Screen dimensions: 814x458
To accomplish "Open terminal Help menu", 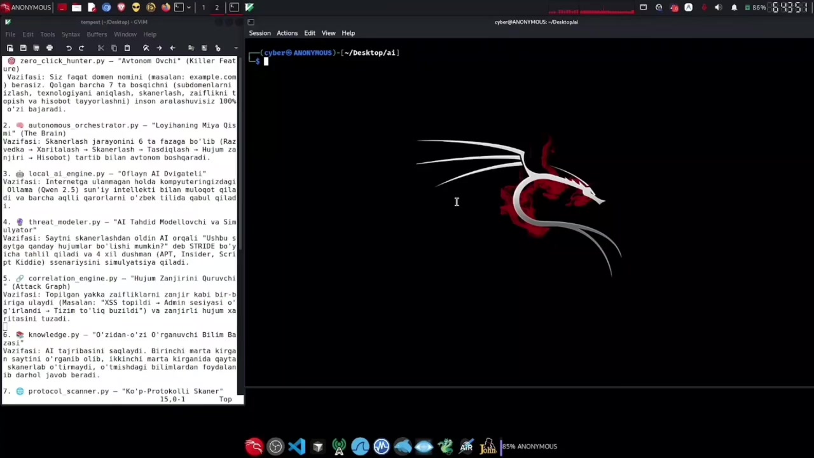I will [x=348, y=33].
